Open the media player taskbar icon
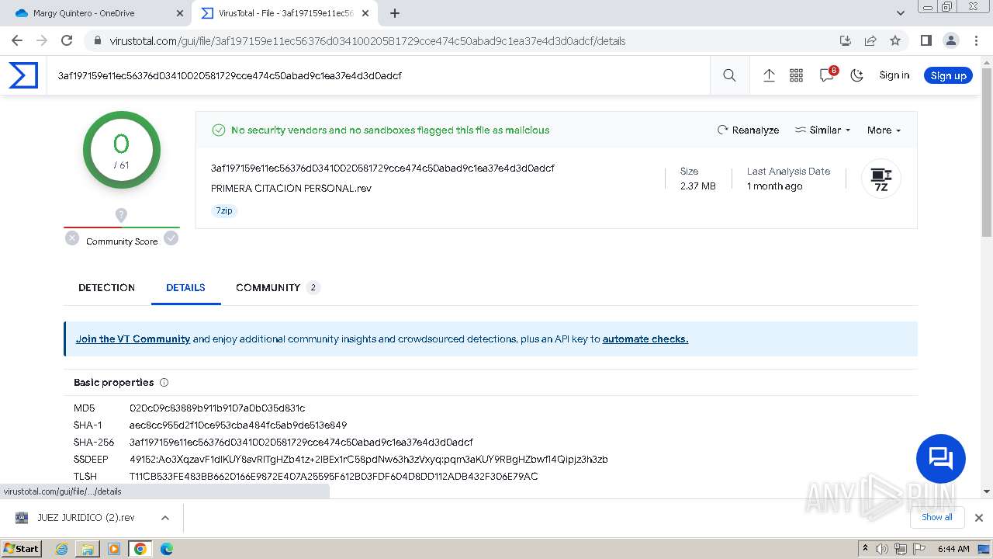The height and width of the screenshot is (559, 993). coord(114,549)
